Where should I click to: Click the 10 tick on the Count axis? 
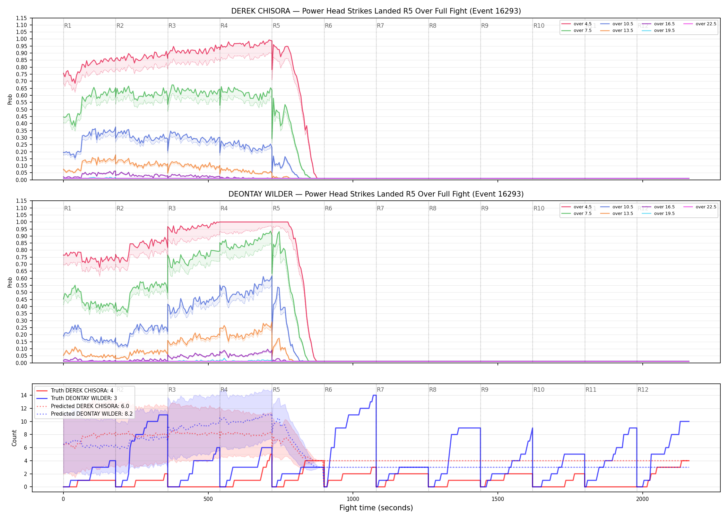[x=24, y=422]
